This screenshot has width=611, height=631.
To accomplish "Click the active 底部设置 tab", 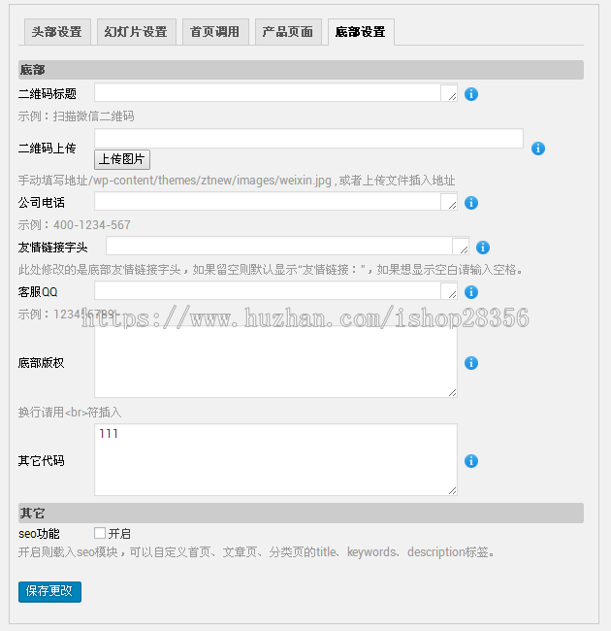I will (x=361, y=32).
